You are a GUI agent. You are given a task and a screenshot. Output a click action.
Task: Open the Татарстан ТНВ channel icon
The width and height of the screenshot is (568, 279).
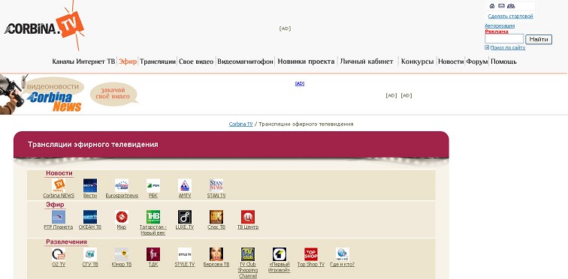(153, 217)
